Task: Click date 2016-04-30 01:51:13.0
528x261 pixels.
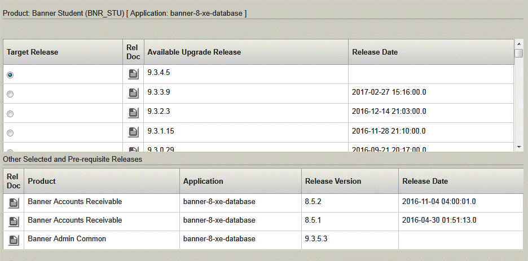Action: point(439,220)
